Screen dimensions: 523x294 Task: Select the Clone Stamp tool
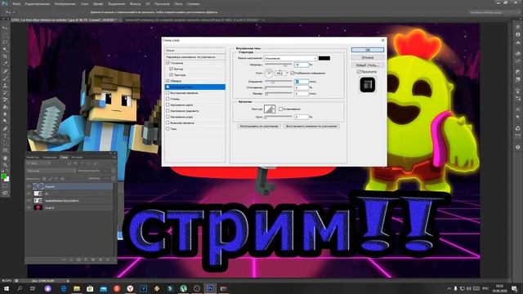5,85
